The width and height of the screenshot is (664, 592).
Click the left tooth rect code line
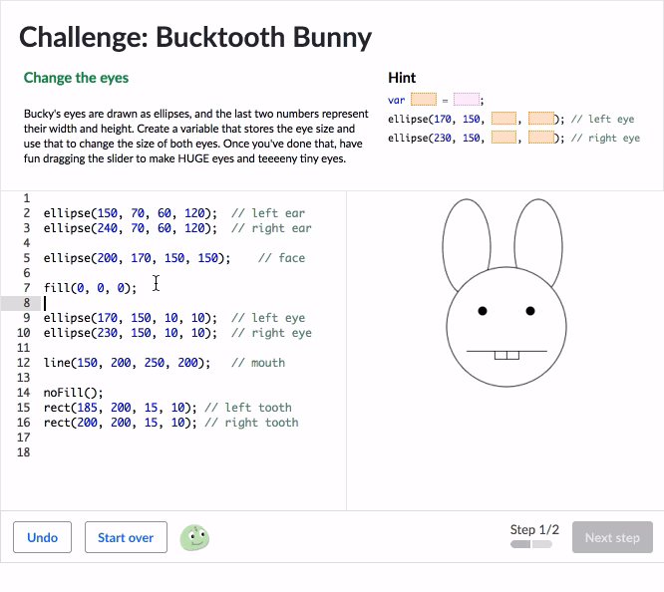pos(167,408)
